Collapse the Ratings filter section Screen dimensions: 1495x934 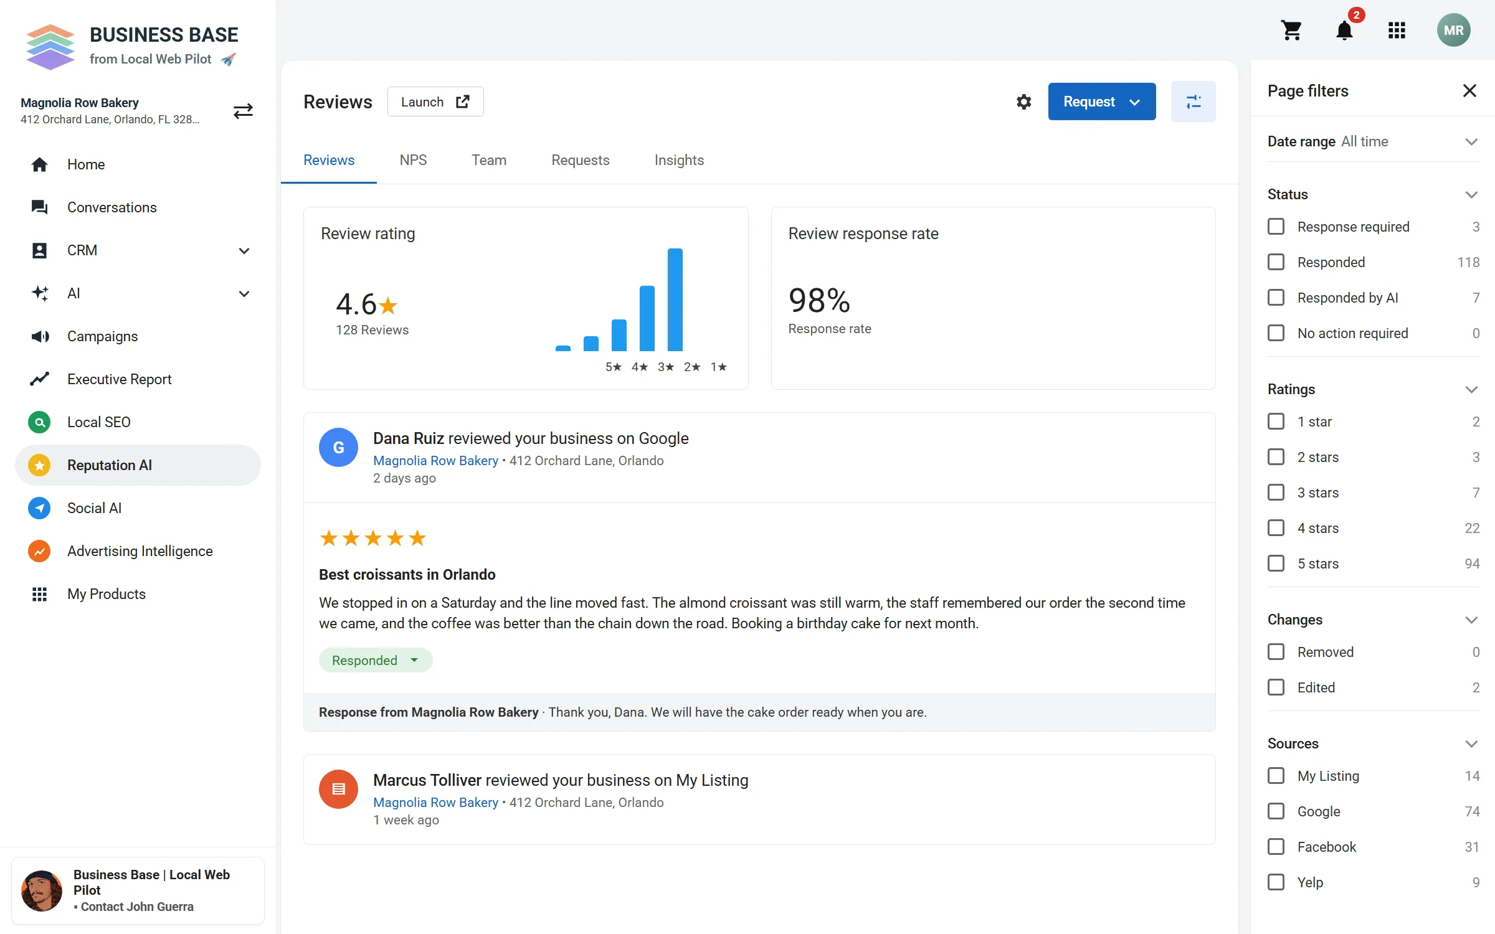[1471, 389]
